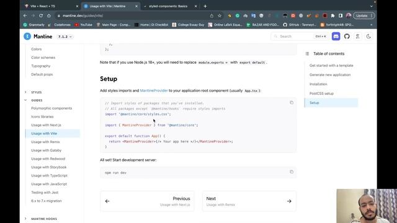Open Testing with Jest guide
The width and height of the screenshot is (397, 223).
45,193
